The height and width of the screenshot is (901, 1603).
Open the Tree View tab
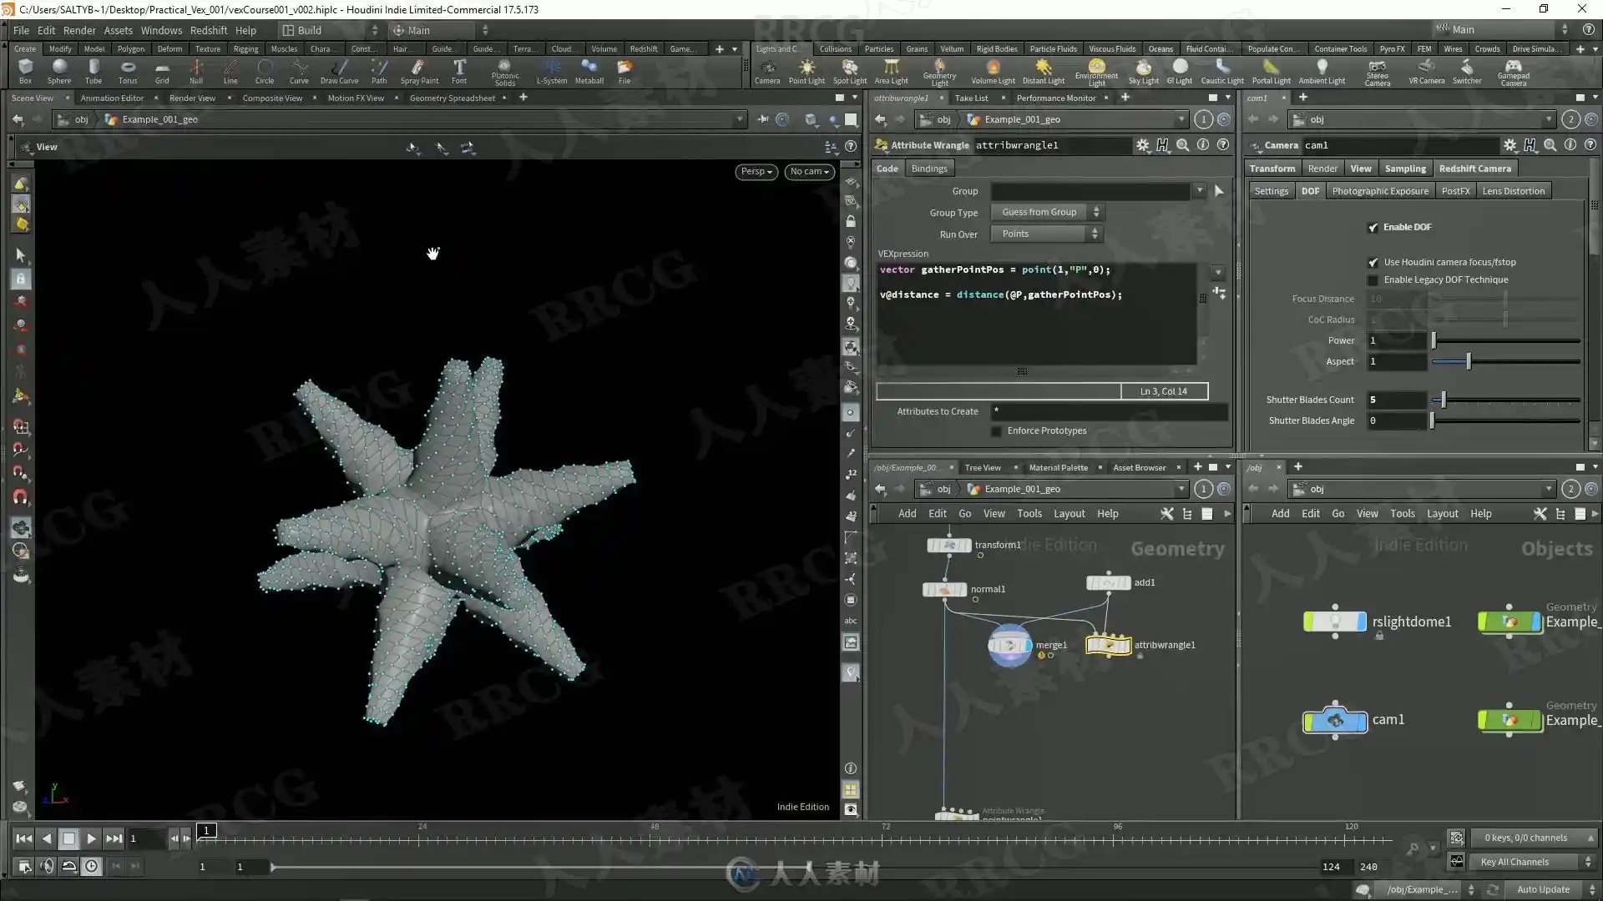click(x=982, y=467)
